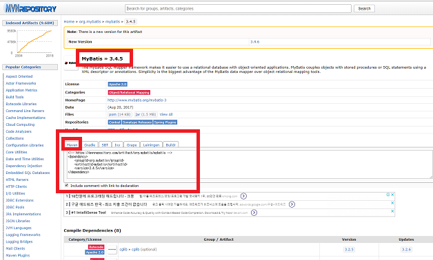Switch to the Buildr tab
The height and width of the screenshot is (260, 433).
pos(171,145)
